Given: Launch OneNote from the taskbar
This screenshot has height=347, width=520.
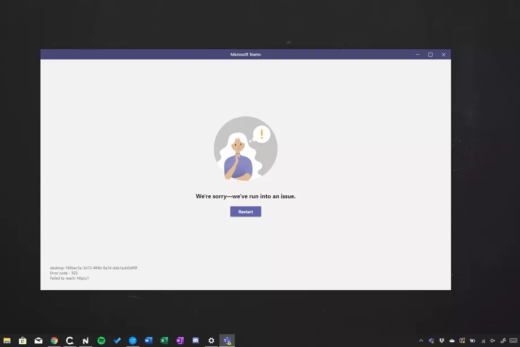Looking at the screenshot, I should (180, 340).
